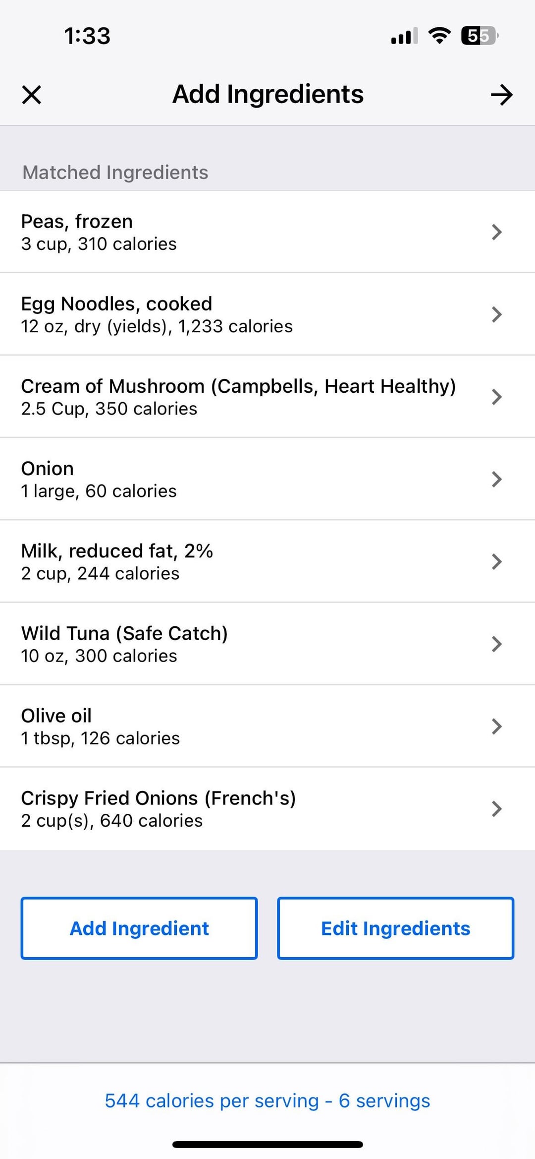The image size is (535, 1159).
Task: Tap the home indicator bar
Action: point(267,1145)
